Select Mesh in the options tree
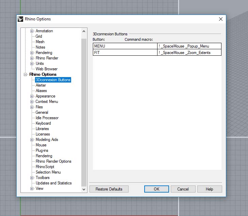Viewport: 248px width, 216px height. point(40,42)
